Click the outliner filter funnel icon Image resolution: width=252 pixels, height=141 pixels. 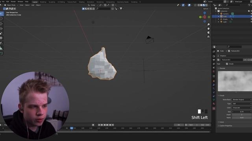pyautogui.click(x=249, y=5)
